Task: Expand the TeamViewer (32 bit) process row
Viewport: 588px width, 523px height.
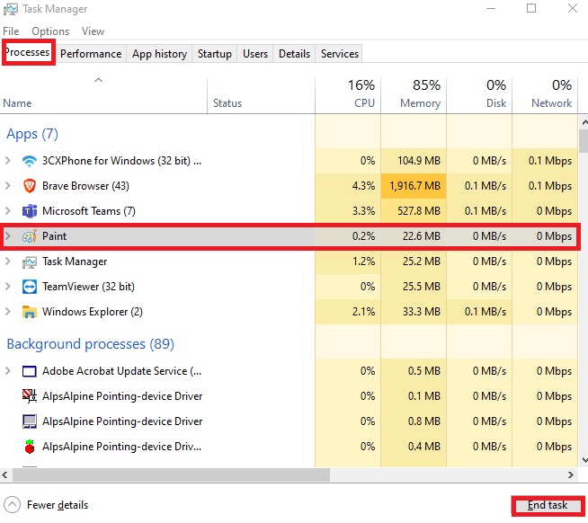Action: click(x=7, y=287)
